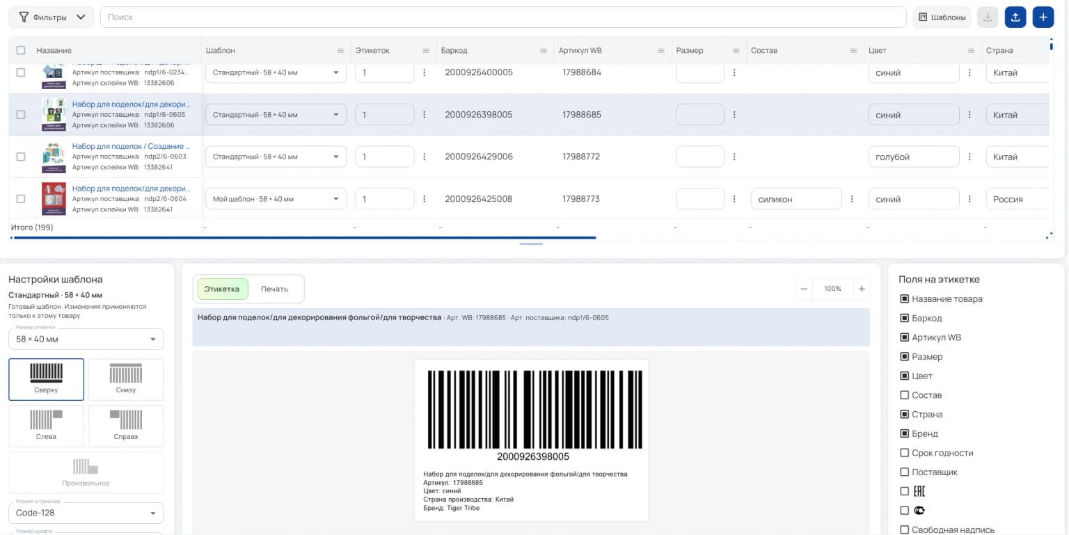Tick the row checkbox for article 17988772
The height and width of the screenshot is (535, 1069).
tap(20, 157)
